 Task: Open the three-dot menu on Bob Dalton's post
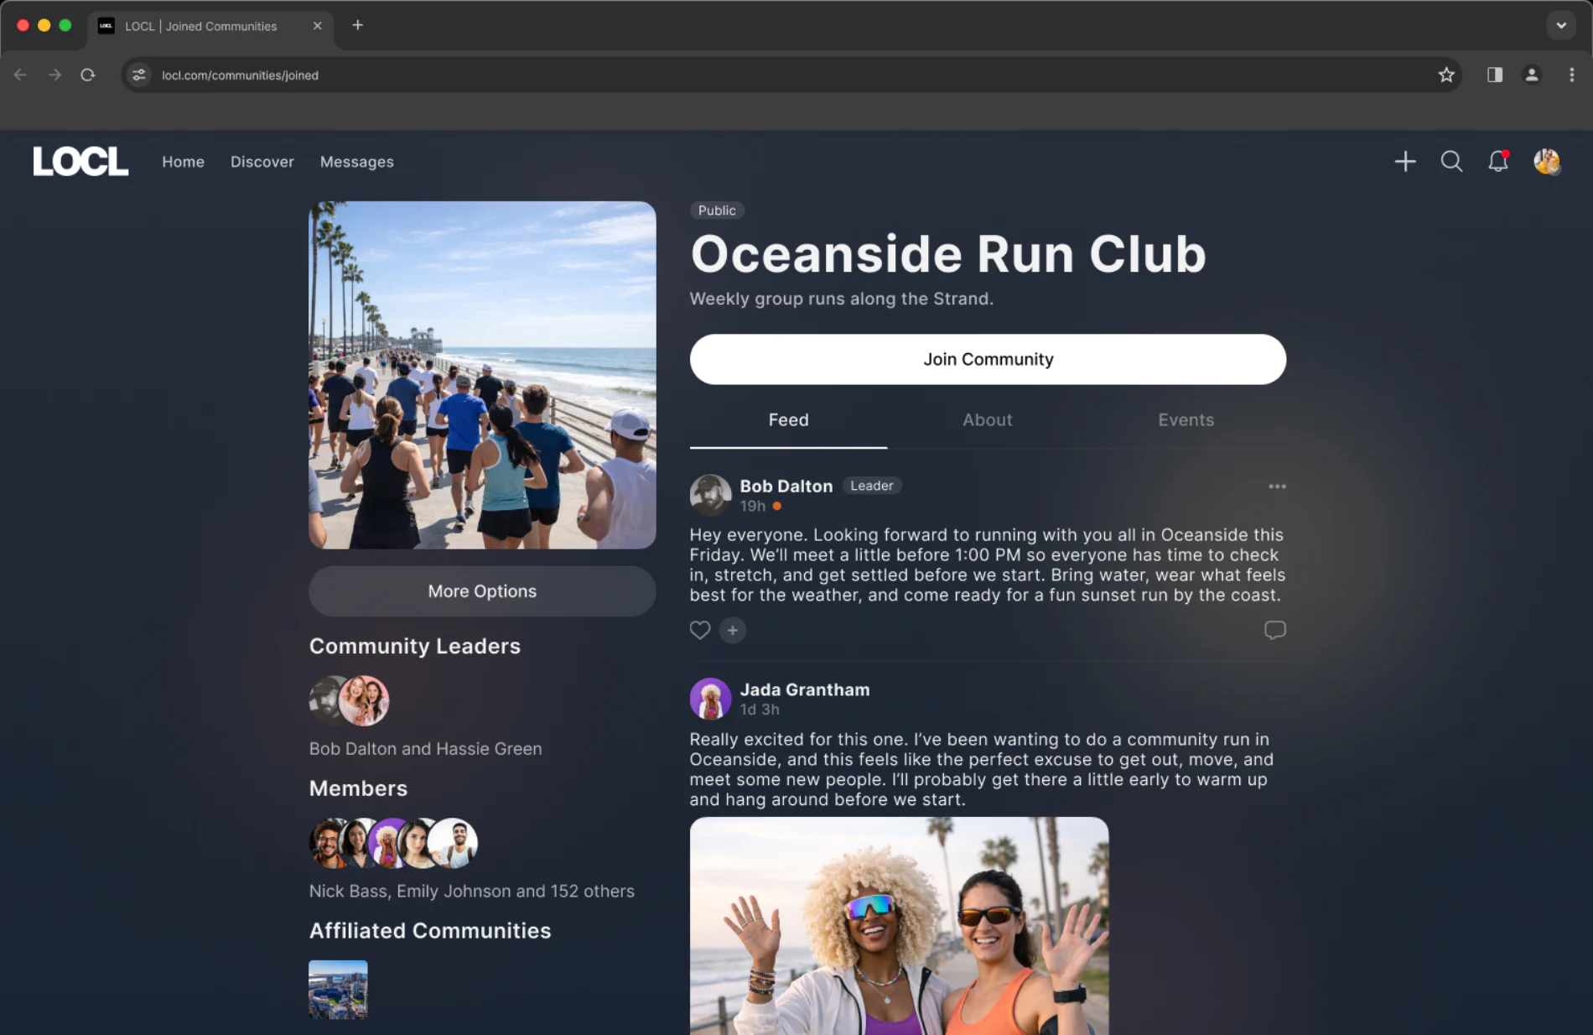tap(1277, 486)
